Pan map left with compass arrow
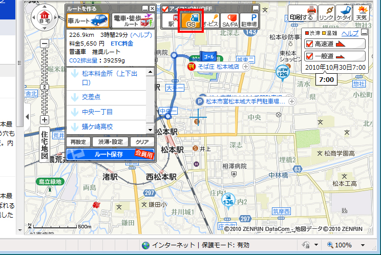The image size is (381, 255). pos(34,17)
